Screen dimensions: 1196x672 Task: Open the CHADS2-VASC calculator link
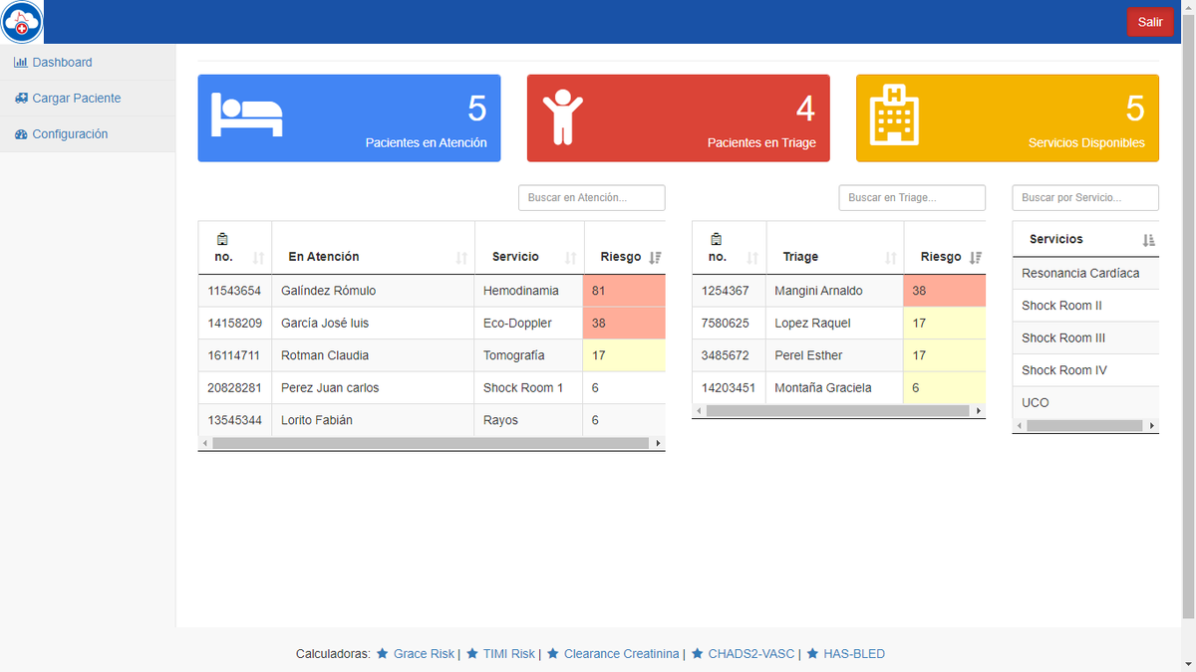point(751,654)
